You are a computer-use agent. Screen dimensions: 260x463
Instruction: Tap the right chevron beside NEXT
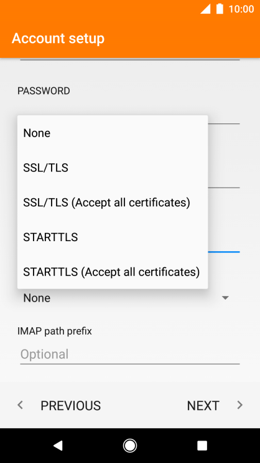pos(240,405)
